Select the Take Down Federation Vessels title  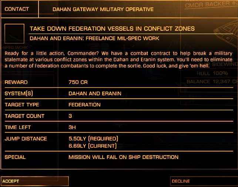[112, 28]
